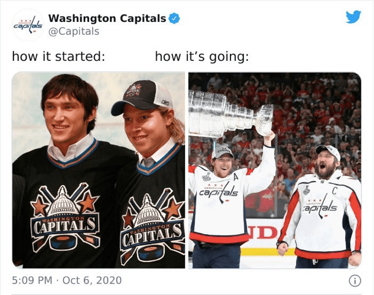
Task: Click the captain's "C" on white jersey
Action: (334, 190)
